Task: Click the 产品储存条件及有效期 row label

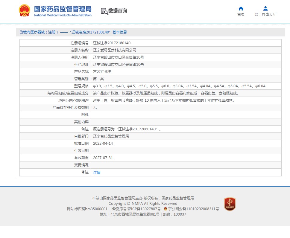Action: click(70, 108)
